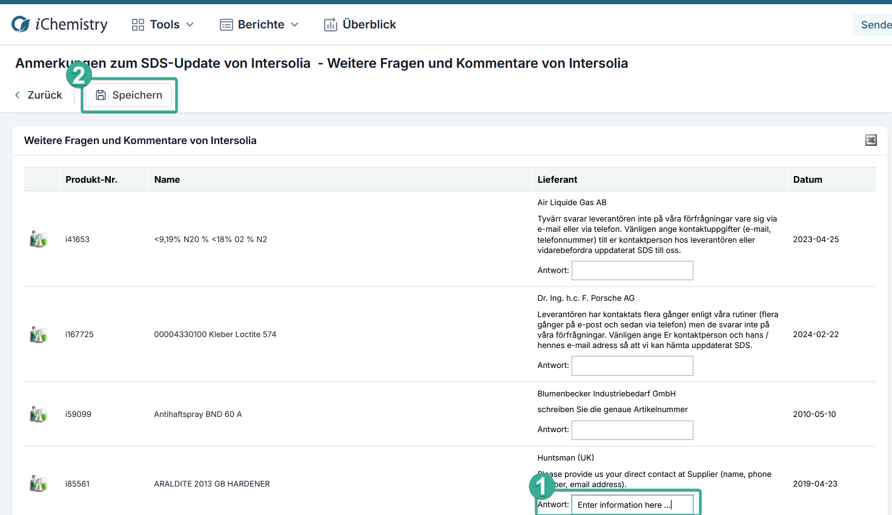Export table via Excel icon
Viewport: 892px width, 515px height.
[871, 140]
